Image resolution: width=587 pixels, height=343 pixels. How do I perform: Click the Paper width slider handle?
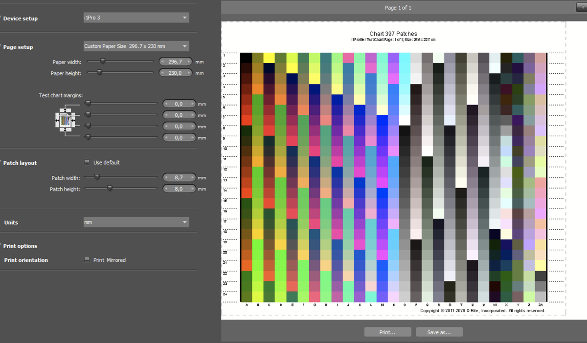pos(102,62)
